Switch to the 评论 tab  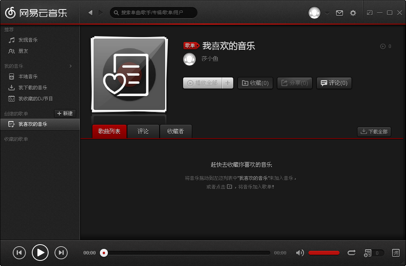143,131
